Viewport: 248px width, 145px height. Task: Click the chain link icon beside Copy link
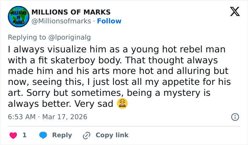(x=86, y=135)
